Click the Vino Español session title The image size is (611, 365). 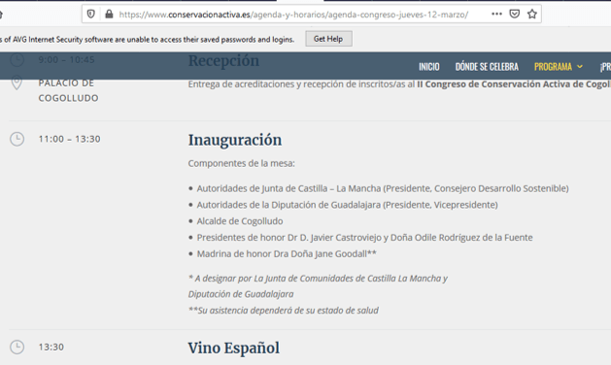click(x=234, y=348)
